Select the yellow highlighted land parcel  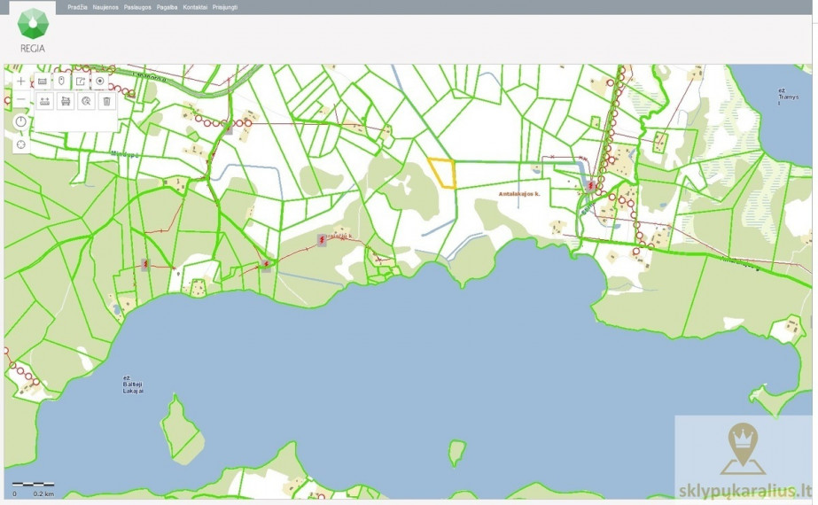[443, 173]
